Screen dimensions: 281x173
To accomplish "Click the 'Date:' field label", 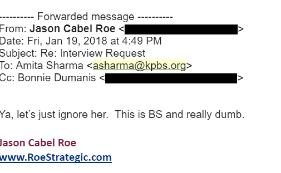I will coord(12,41).
